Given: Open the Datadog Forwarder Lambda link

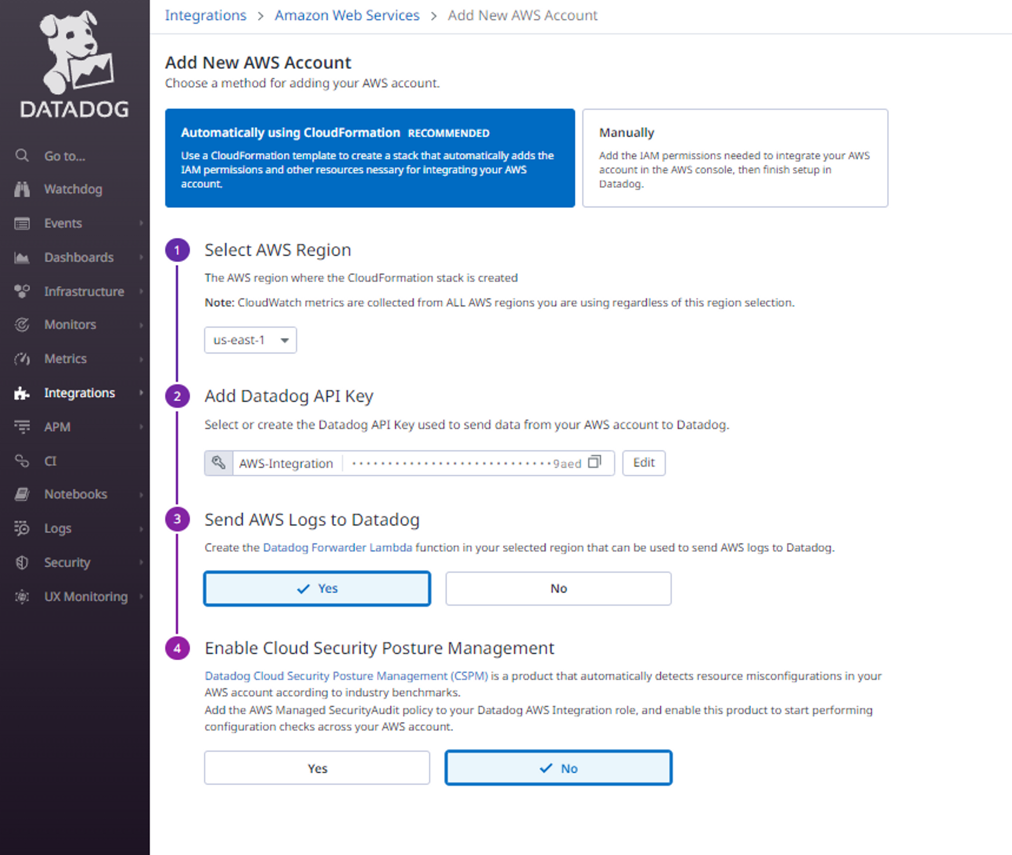Looking at the screenshot, I should pyautogui.click(x=338, y=547).
